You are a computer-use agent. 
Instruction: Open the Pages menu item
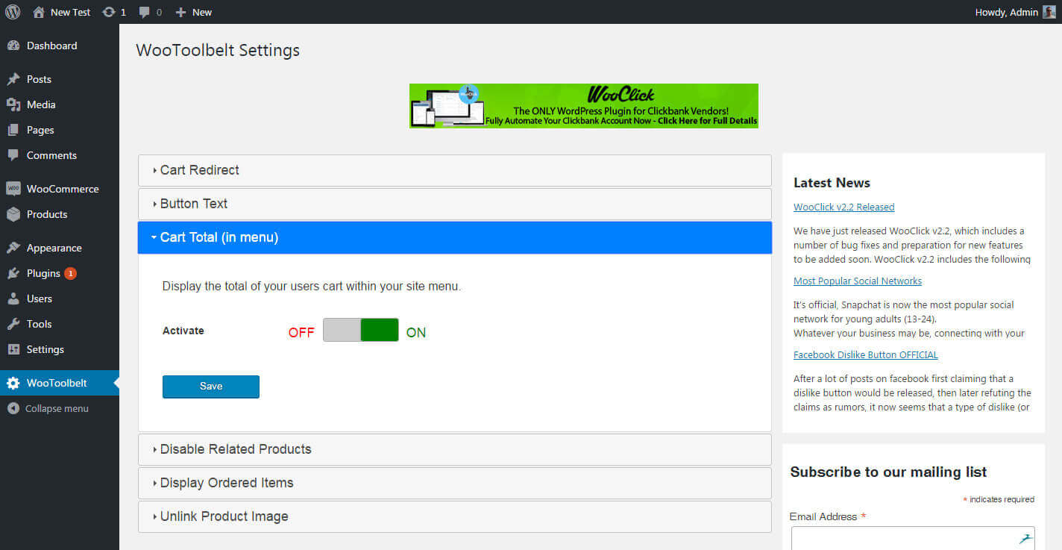pos(60,130)
